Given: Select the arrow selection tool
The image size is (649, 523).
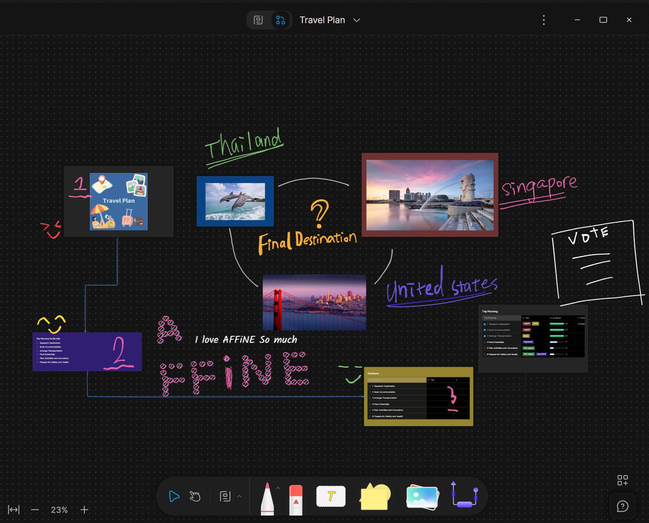Looking at the screenshot, I should [174, 496].
